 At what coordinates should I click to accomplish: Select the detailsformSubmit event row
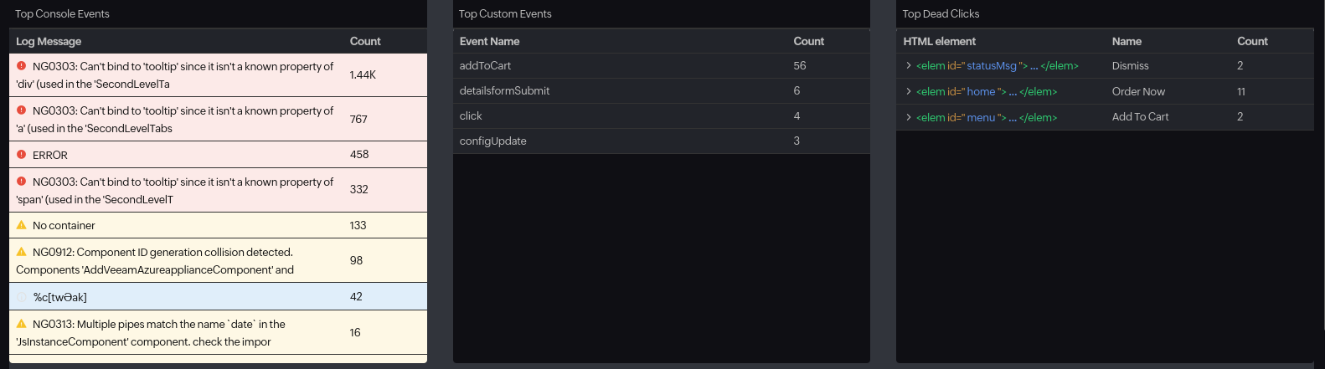coord(504,90)
